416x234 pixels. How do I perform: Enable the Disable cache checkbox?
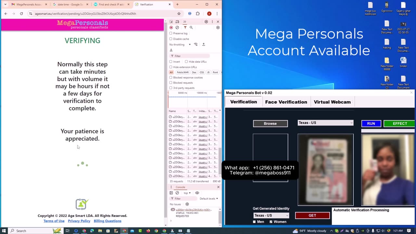[171, 39]
